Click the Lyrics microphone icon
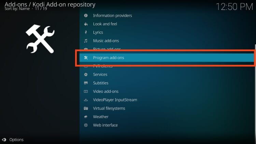This screenshot has height=144, width=256. [86, 32]
